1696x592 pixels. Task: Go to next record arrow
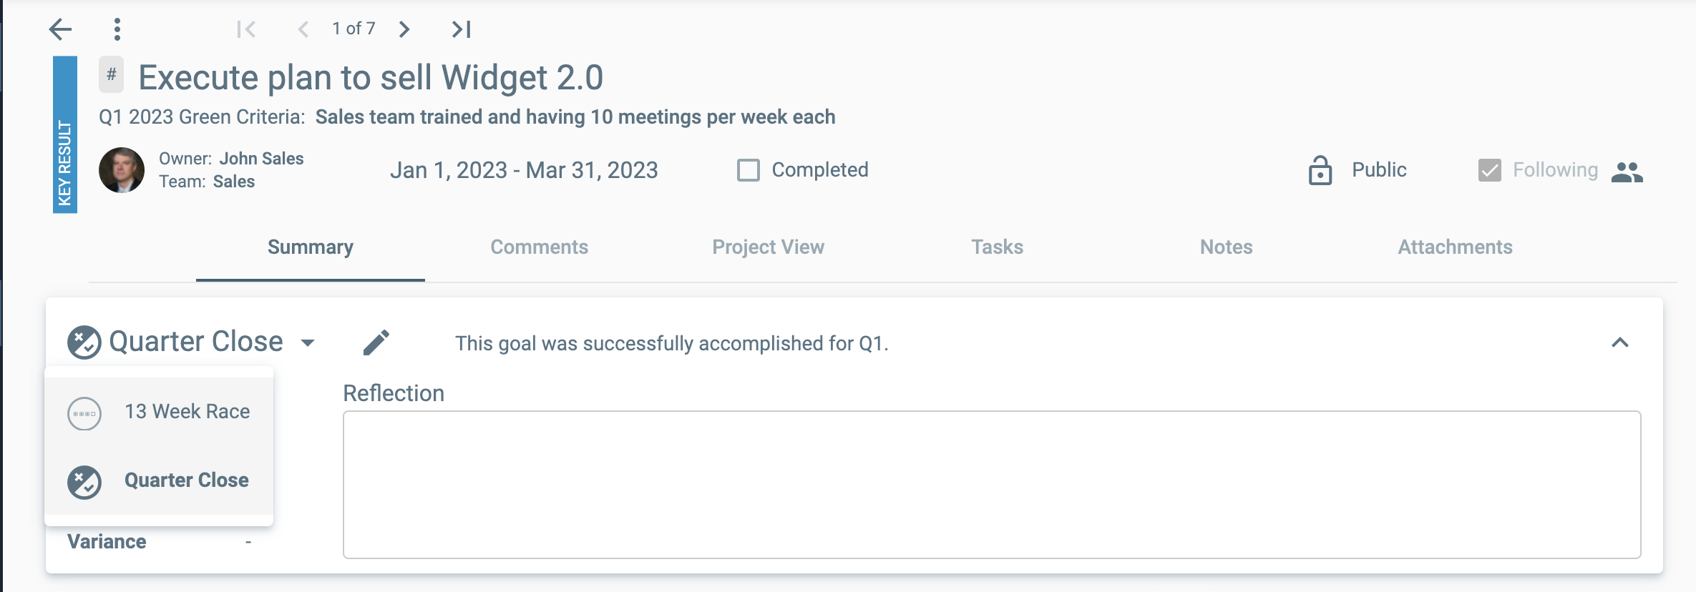click(x=404, y=29)
